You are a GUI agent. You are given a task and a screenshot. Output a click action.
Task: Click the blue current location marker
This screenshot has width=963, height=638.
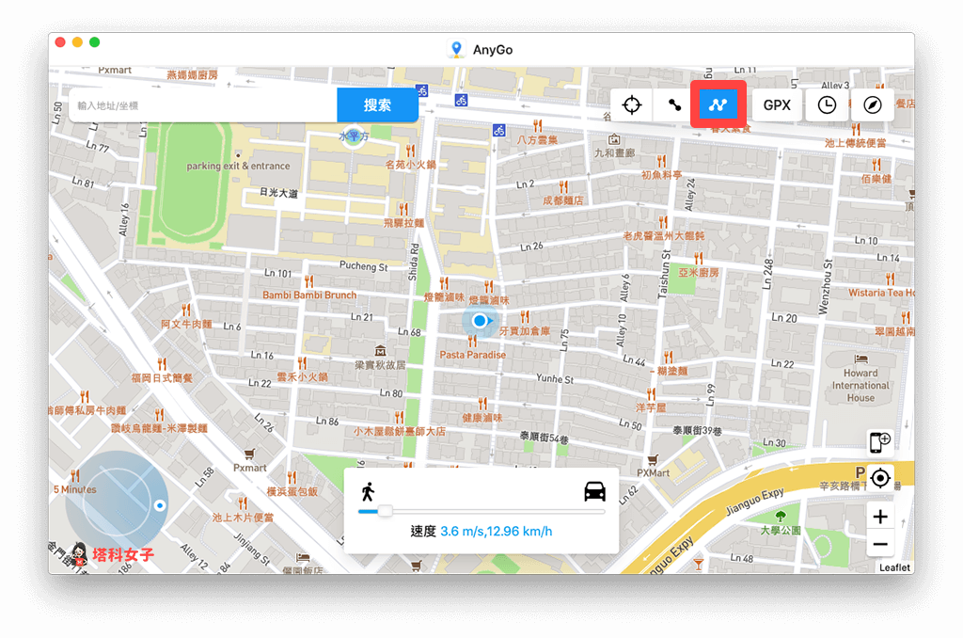point(481,321)
